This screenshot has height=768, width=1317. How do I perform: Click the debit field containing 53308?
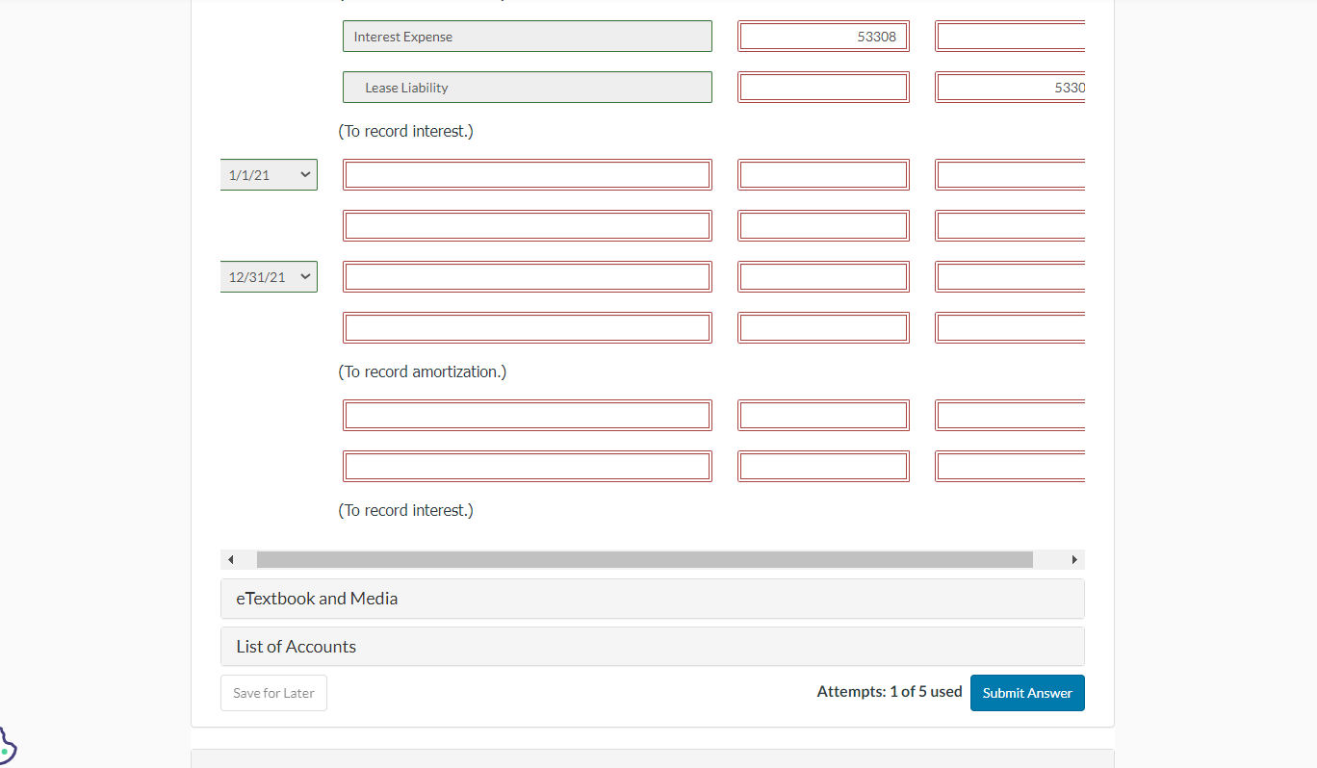[x=823, y=36]
